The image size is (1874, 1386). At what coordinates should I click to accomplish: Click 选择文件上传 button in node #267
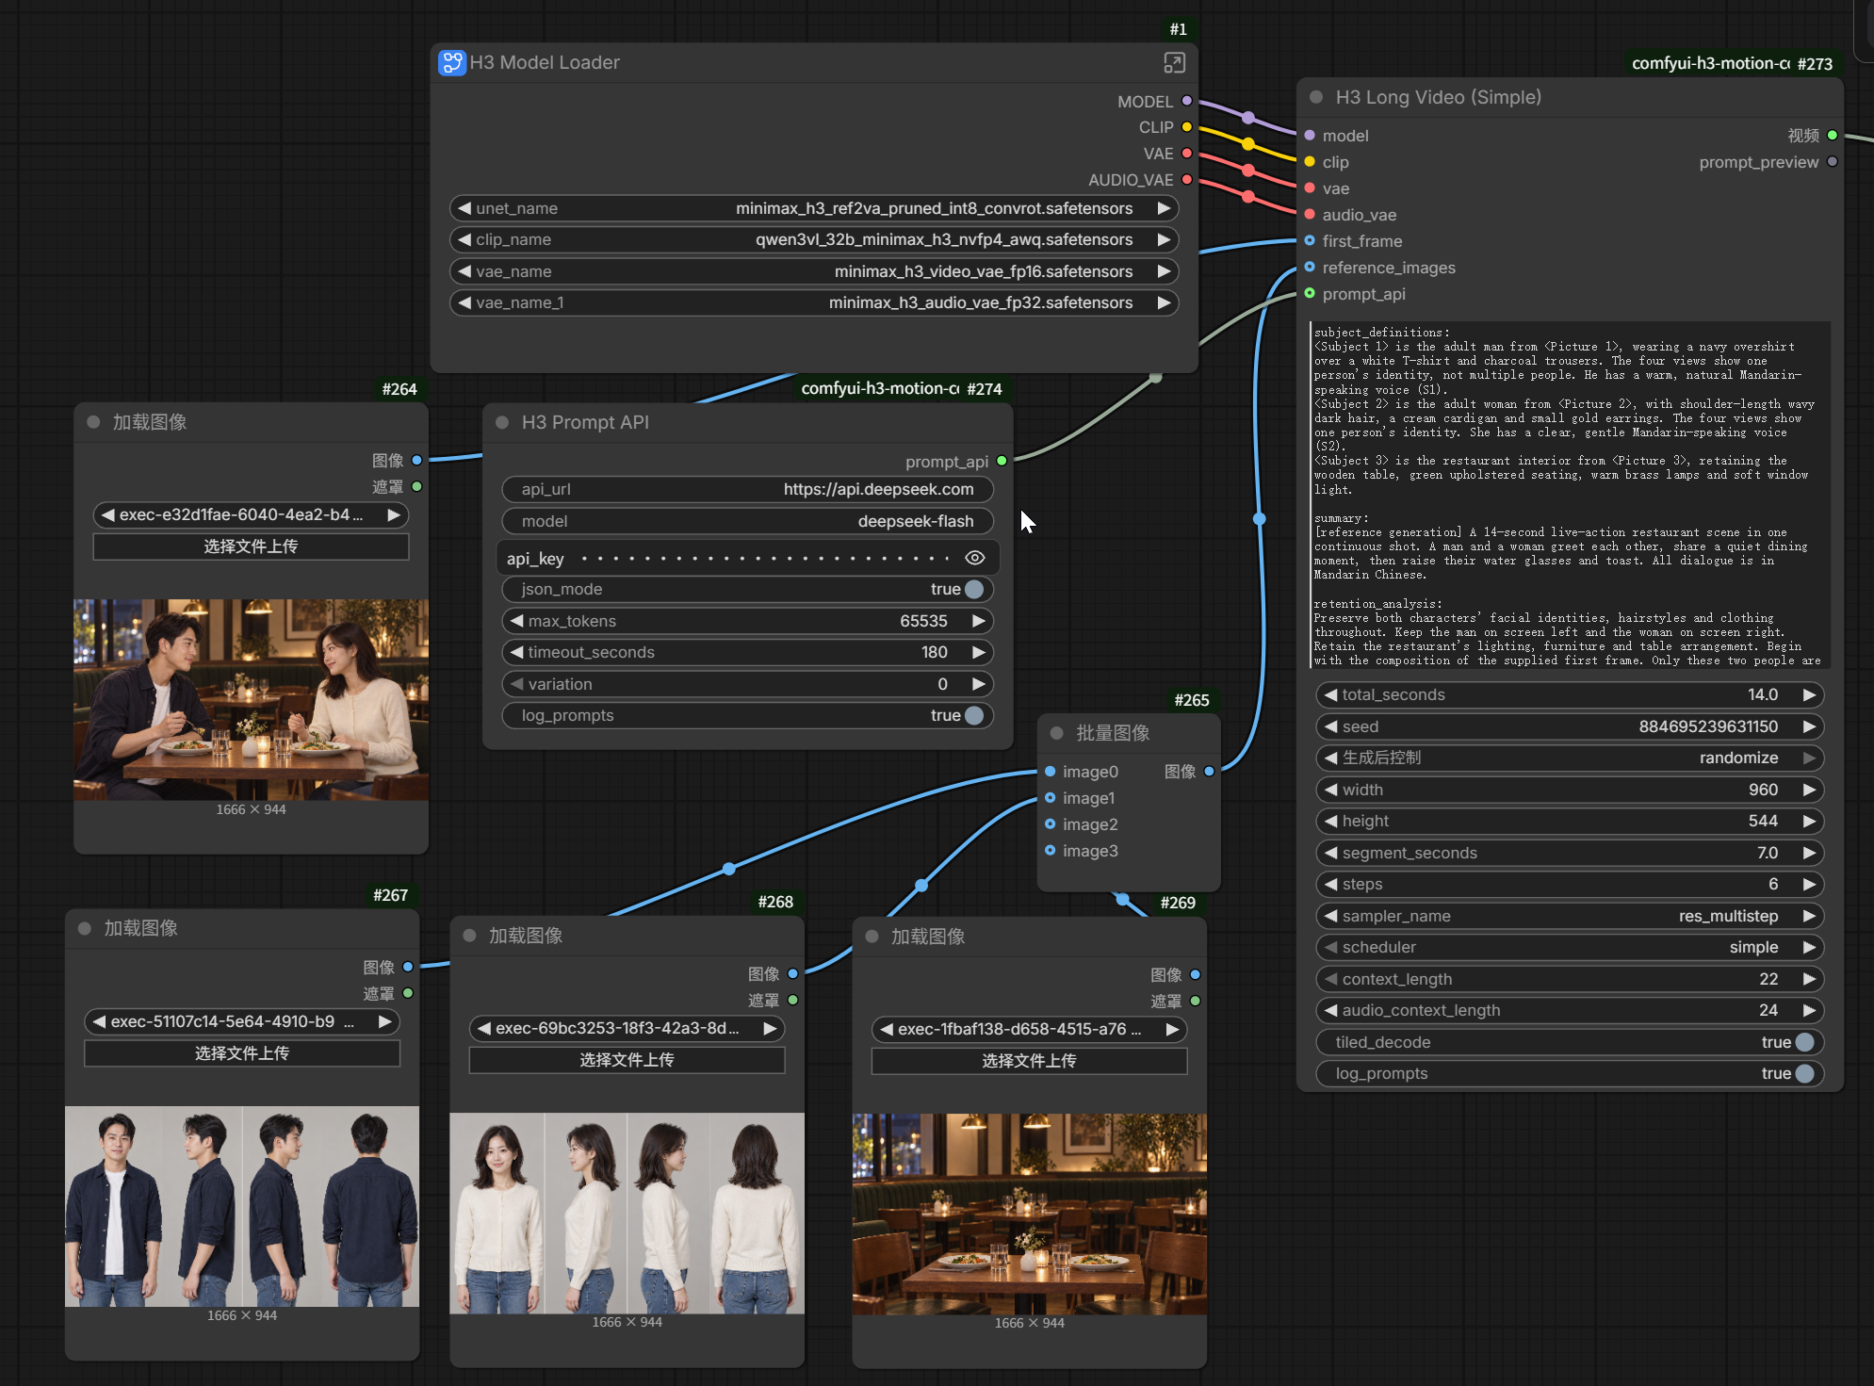(x=242, y=1053)
